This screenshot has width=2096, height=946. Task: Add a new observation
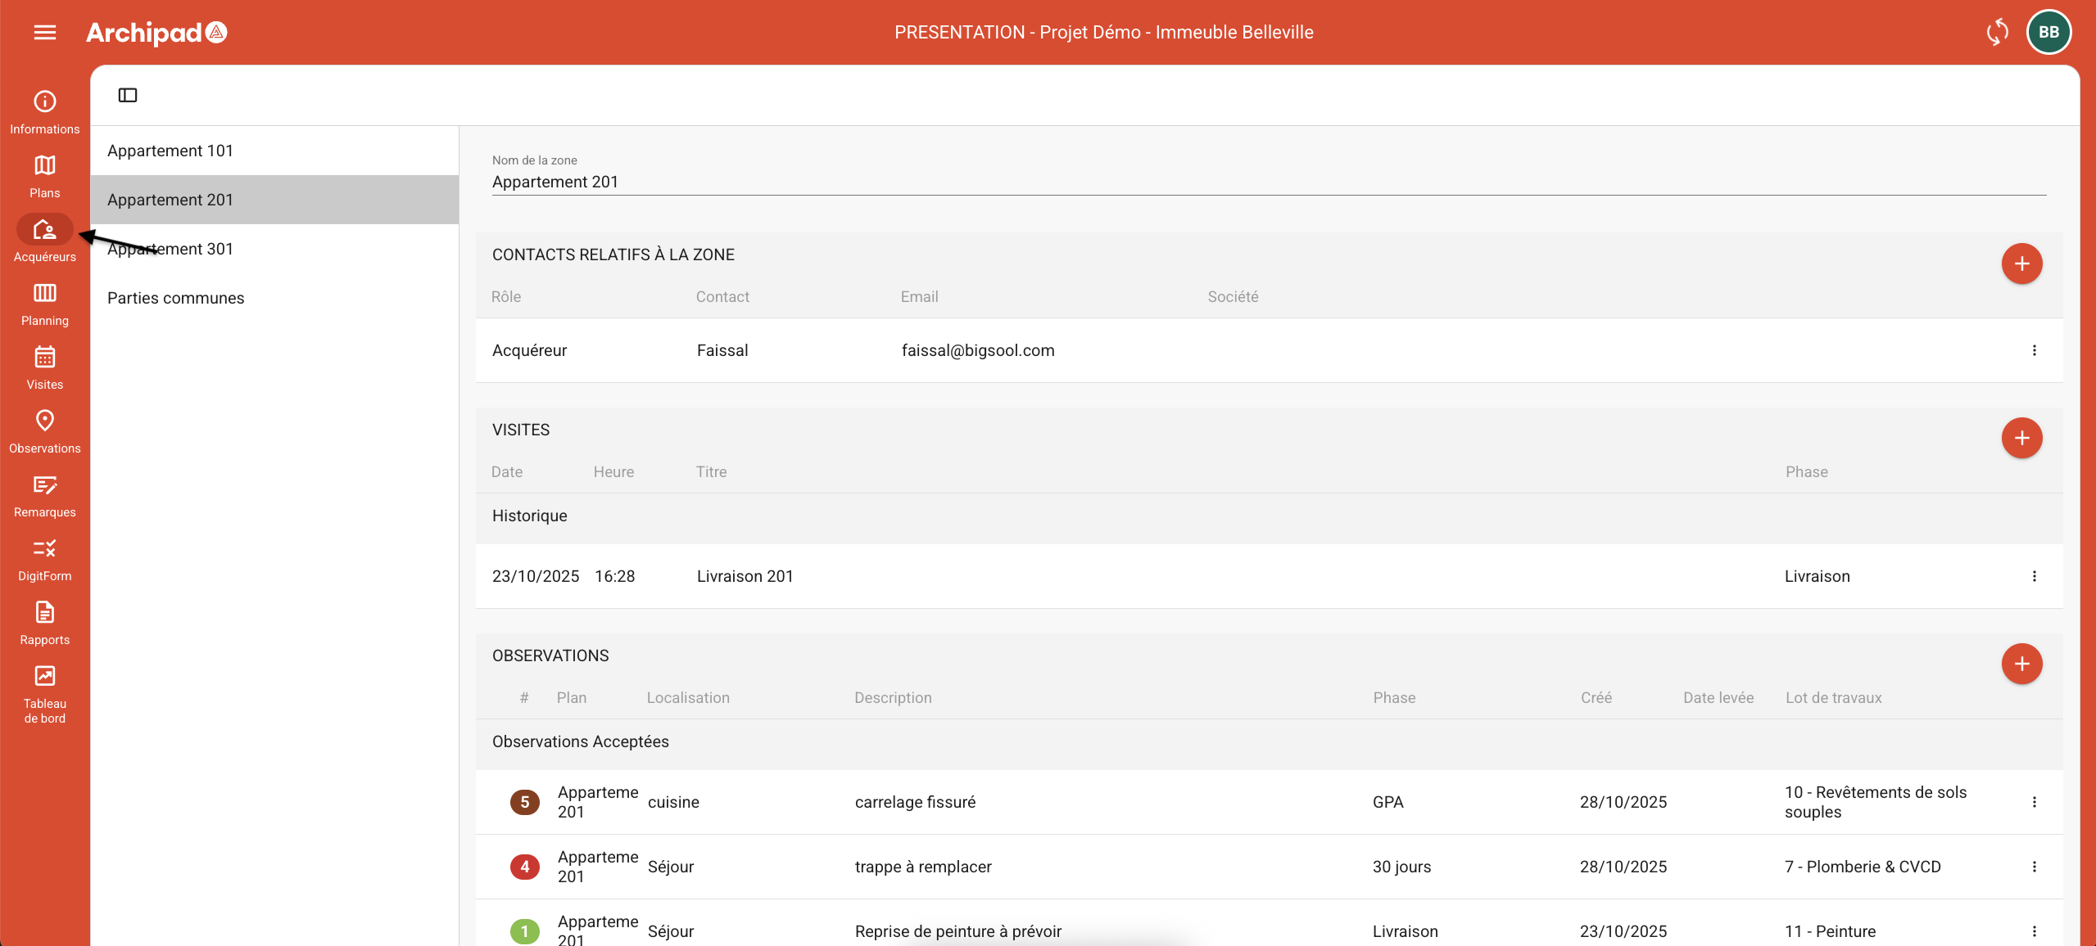[2021, 664]
